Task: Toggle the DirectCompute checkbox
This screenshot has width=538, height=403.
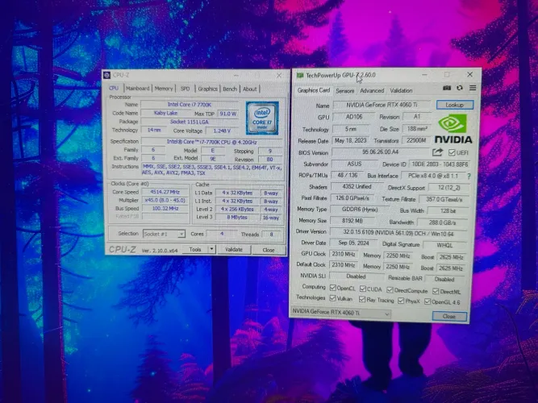Action: [390, 290]
